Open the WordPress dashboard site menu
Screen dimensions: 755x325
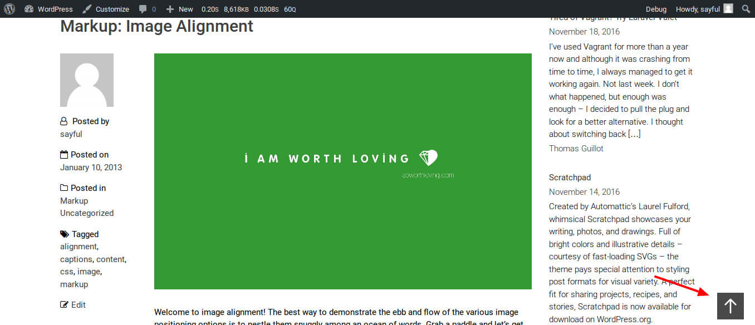tap(48, 9)
